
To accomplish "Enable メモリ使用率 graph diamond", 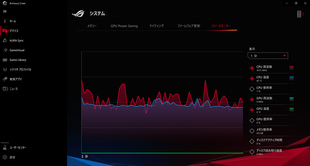I will click(x=251, y=131).
